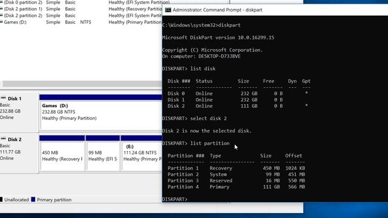388x218 pixels.
Task: Click the Disk 2 drive icon
Action: [x=3, y=139]
